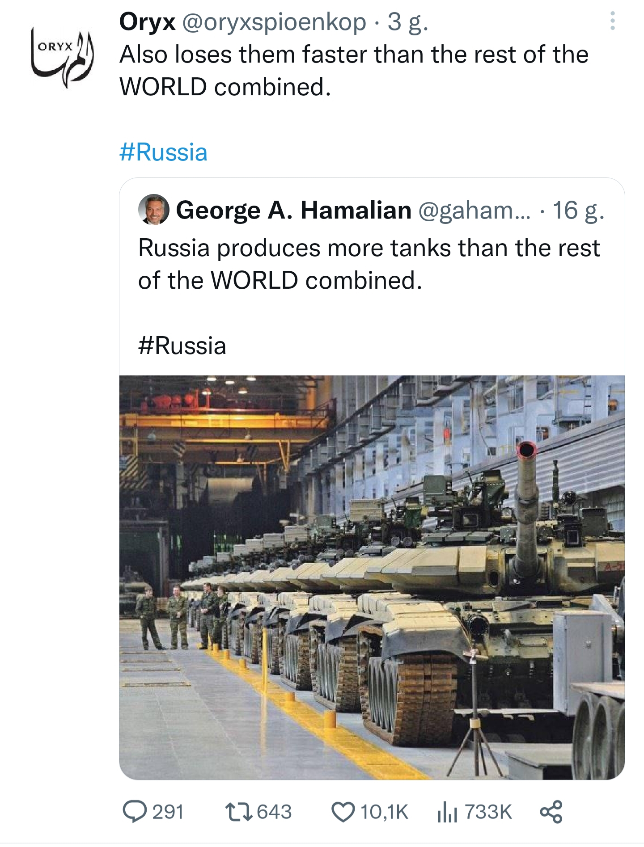Screen dimensions: 644x847
Task: Open the blue #Russia hashtag link
Action: point(163,152)
